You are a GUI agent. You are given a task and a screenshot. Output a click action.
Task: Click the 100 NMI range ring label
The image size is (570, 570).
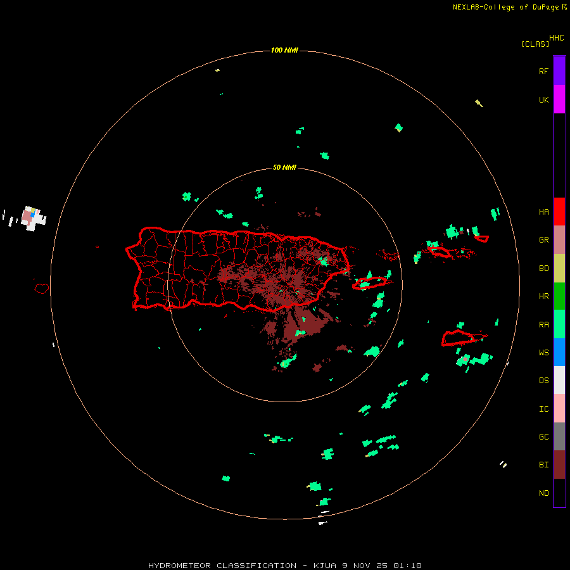[284, 50]
